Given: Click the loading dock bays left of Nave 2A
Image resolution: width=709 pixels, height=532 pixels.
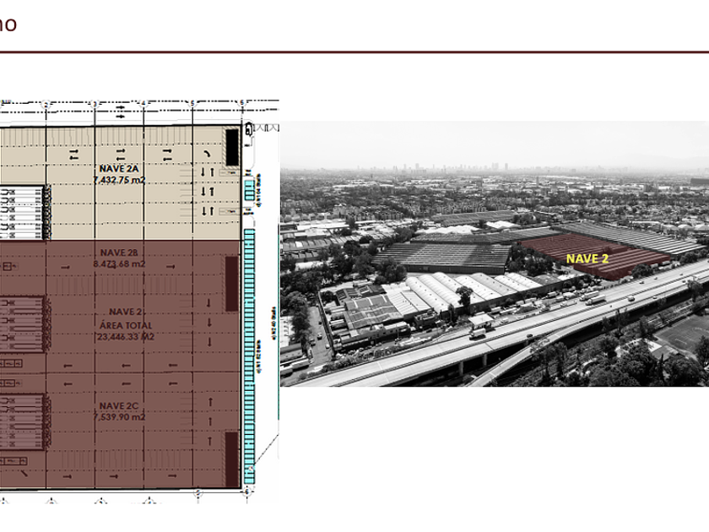Looking at the screenshot, I should [21, 211].
